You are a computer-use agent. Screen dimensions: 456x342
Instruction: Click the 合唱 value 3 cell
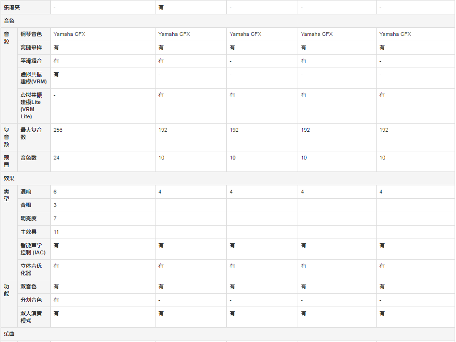[103, 205]
